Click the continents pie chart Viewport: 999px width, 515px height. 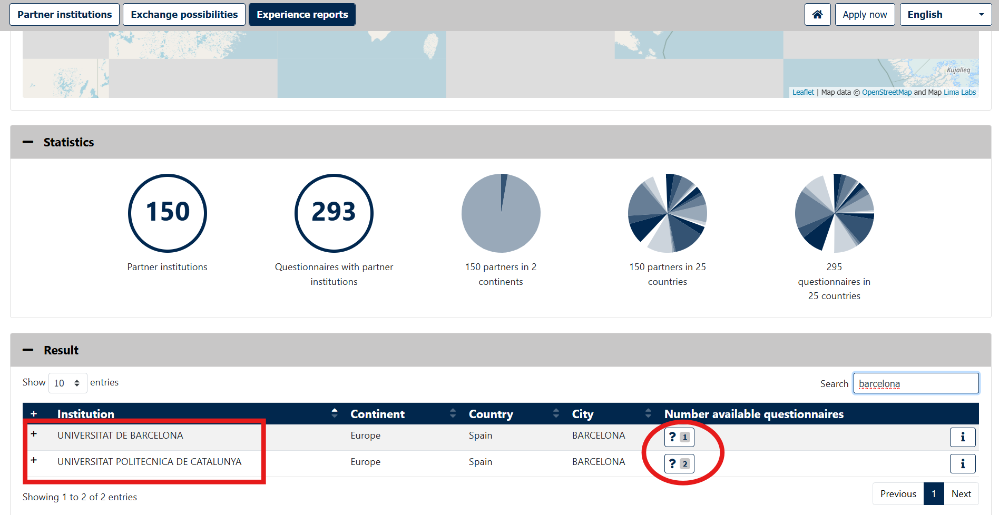coord(501,213)
